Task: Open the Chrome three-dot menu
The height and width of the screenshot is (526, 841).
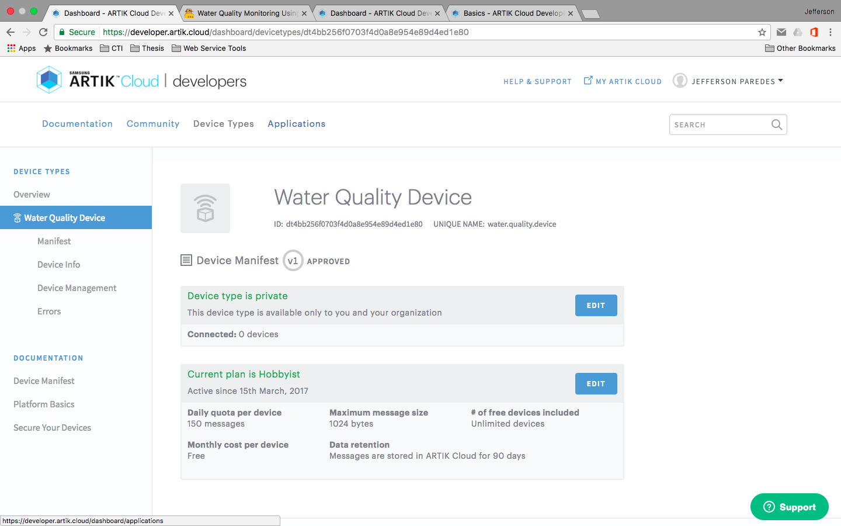Action: 830,32
